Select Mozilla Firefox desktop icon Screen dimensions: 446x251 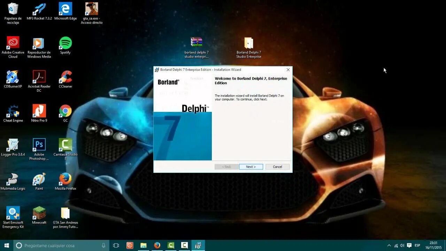pos(65,182)
